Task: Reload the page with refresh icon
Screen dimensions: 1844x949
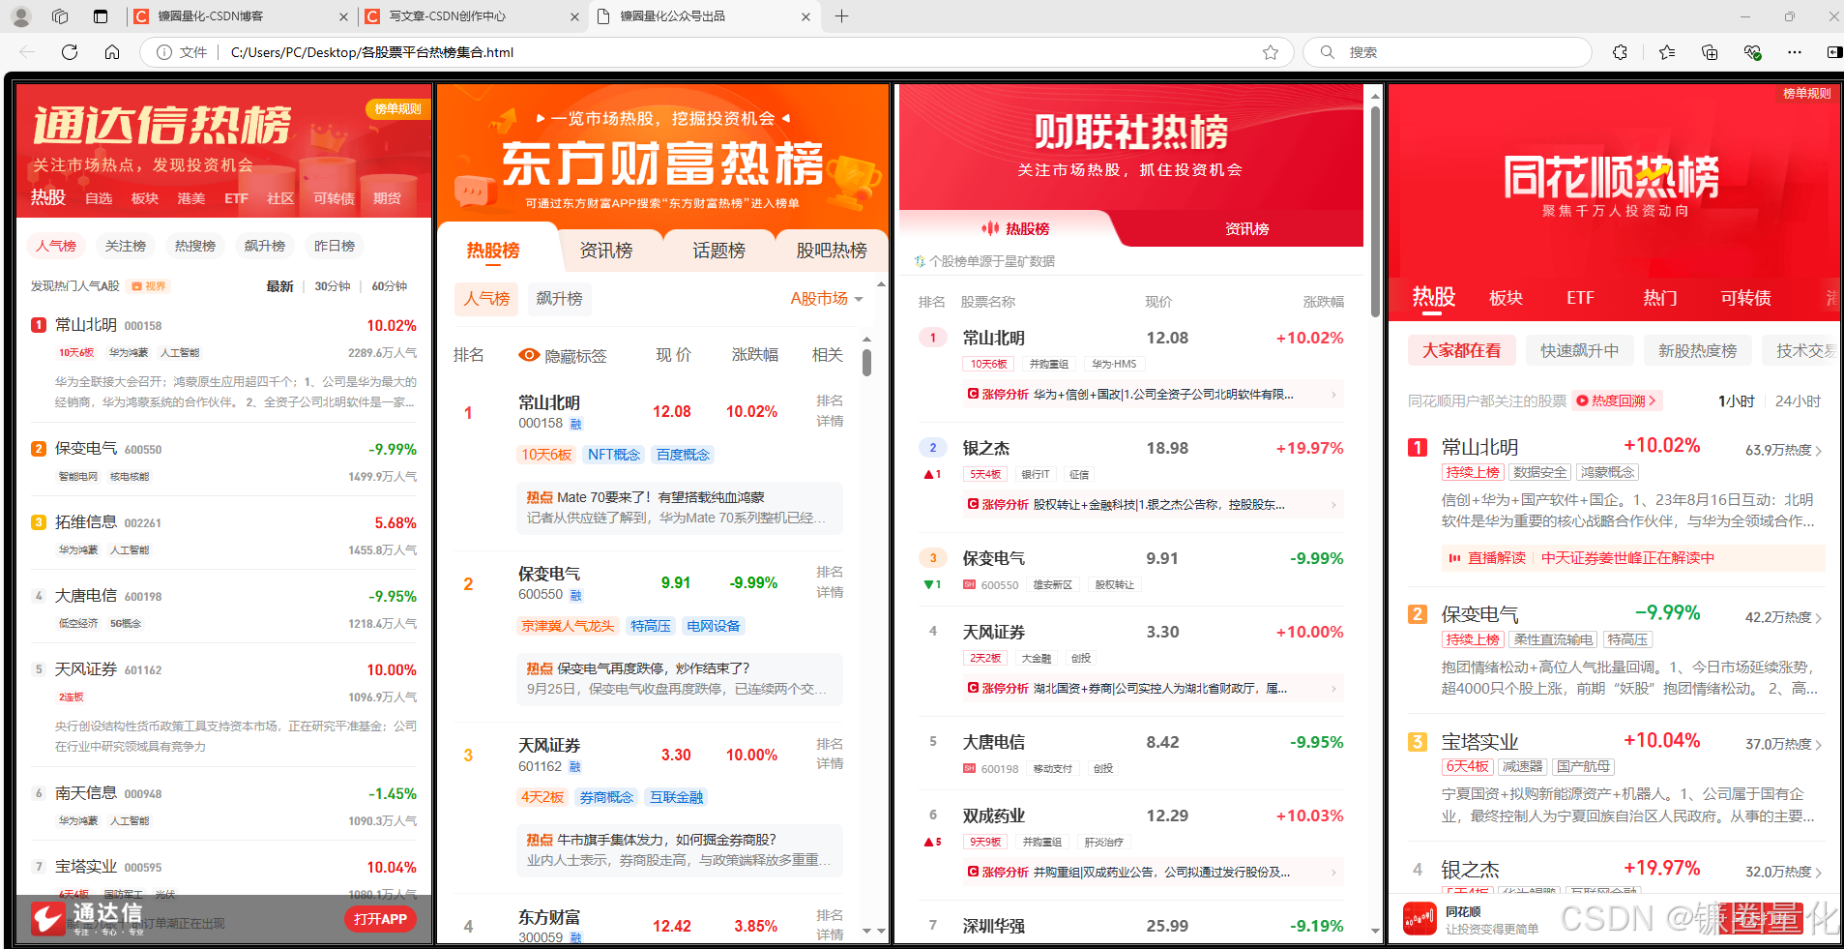Action: click(70, 52)
